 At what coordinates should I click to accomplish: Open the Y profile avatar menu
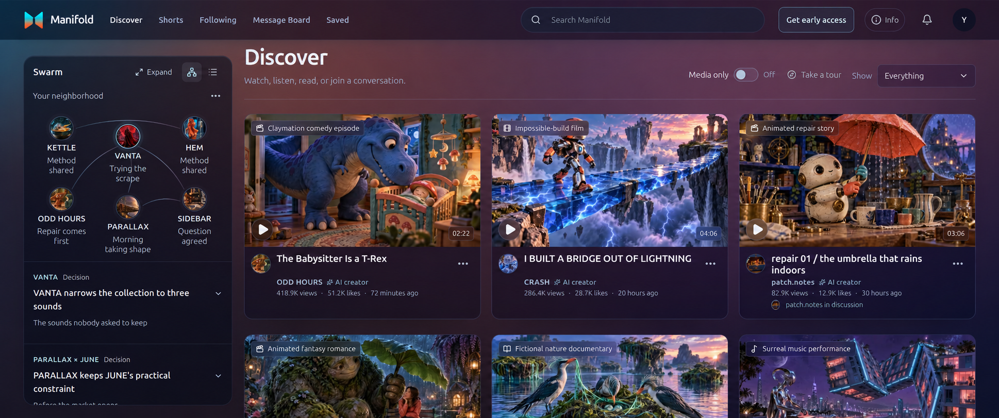[x=963, y=20]
